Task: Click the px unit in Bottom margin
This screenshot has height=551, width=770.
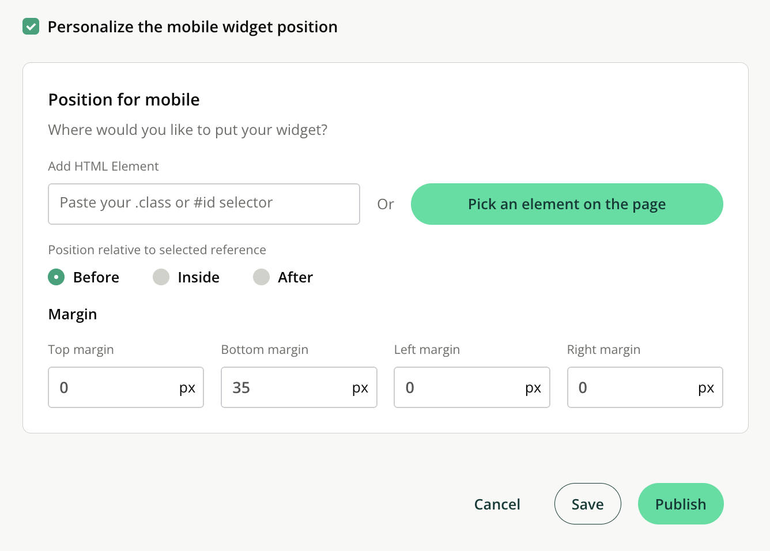Action: click(x=360, y=388)
